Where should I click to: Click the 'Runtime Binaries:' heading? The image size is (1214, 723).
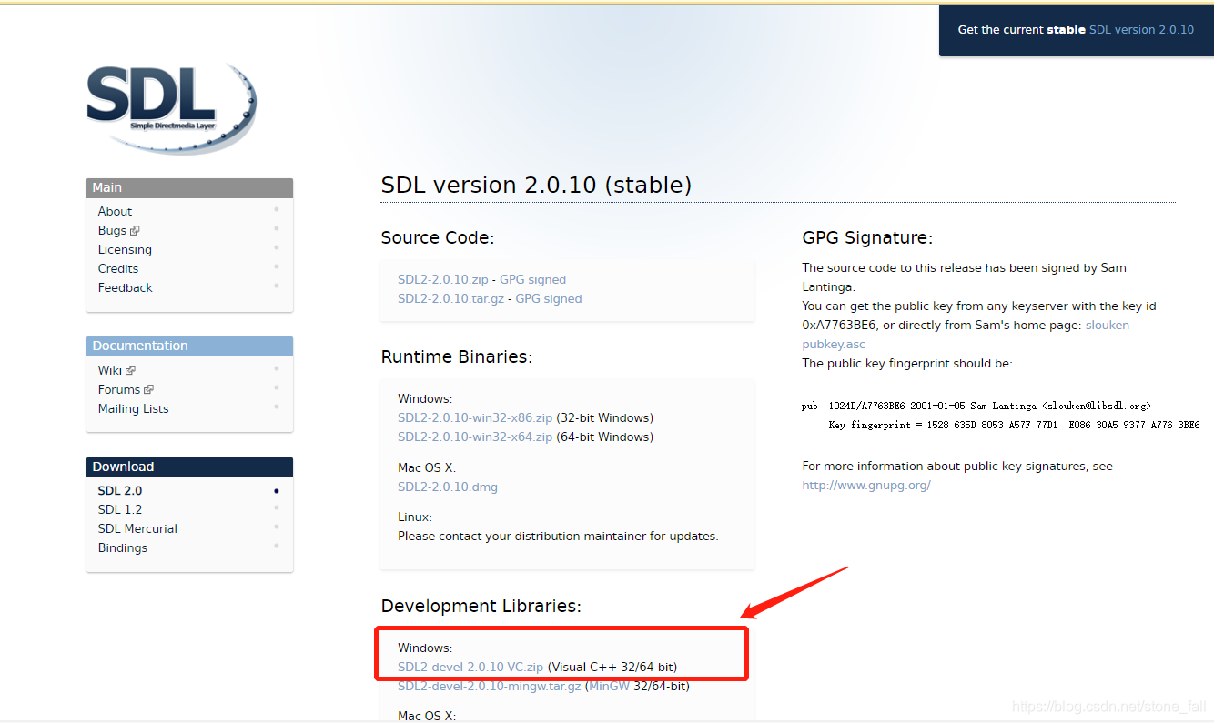click(x=457, y=356)
